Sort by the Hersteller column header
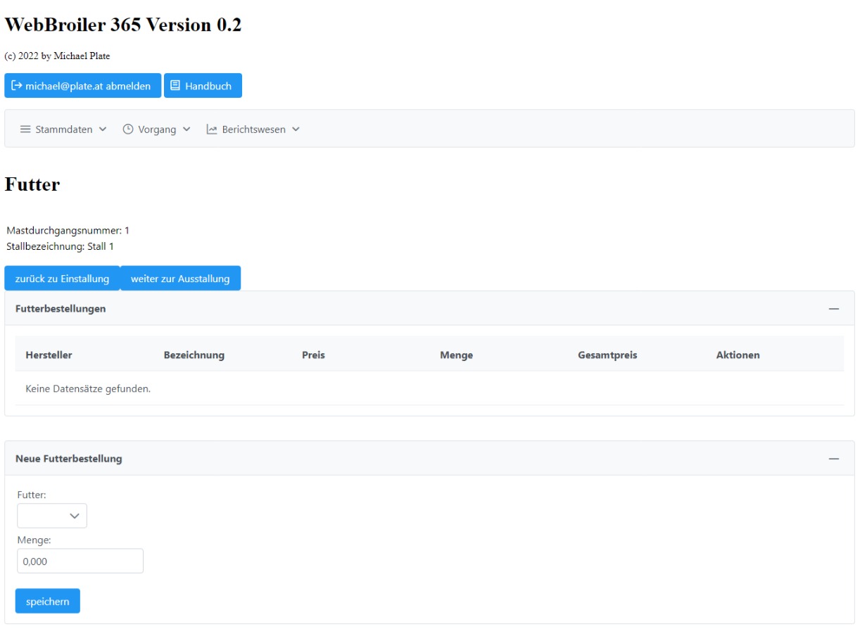The image size is (860, 629). (49, 355)
